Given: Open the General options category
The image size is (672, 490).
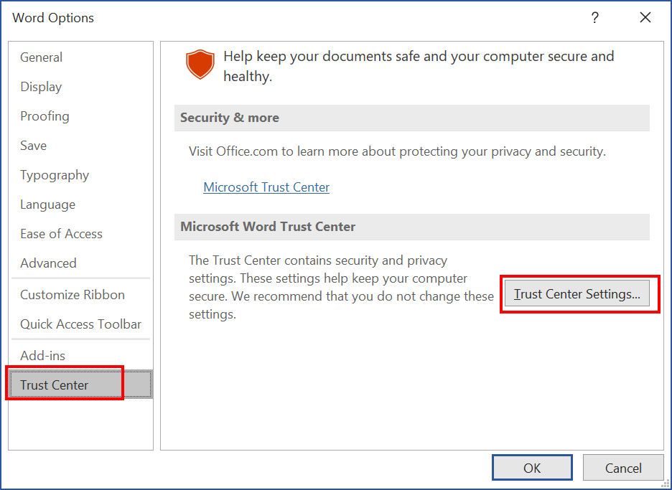Looking at the screenshot, I should point(80,57).
